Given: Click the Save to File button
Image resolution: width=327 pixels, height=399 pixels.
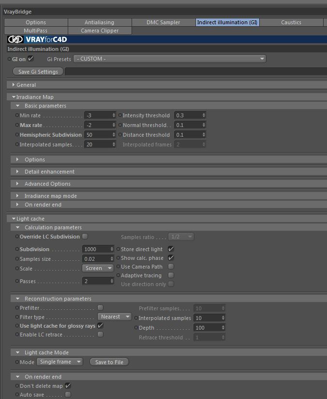Looking at the screenshot, I should 109,362.
